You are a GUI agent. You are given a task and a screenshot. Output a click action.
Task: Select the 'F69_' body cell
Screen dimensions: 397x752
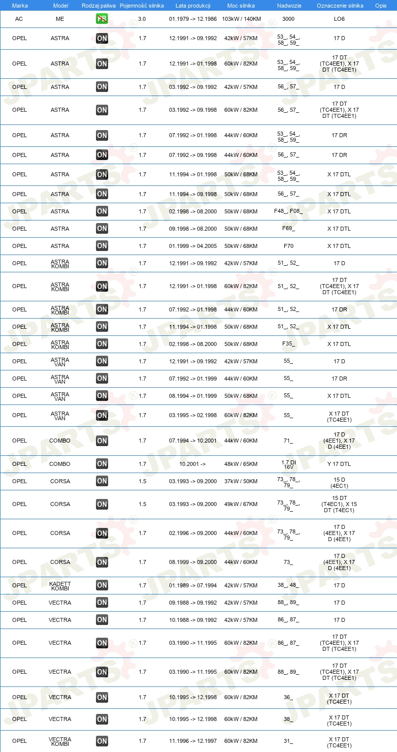point(288,229)
